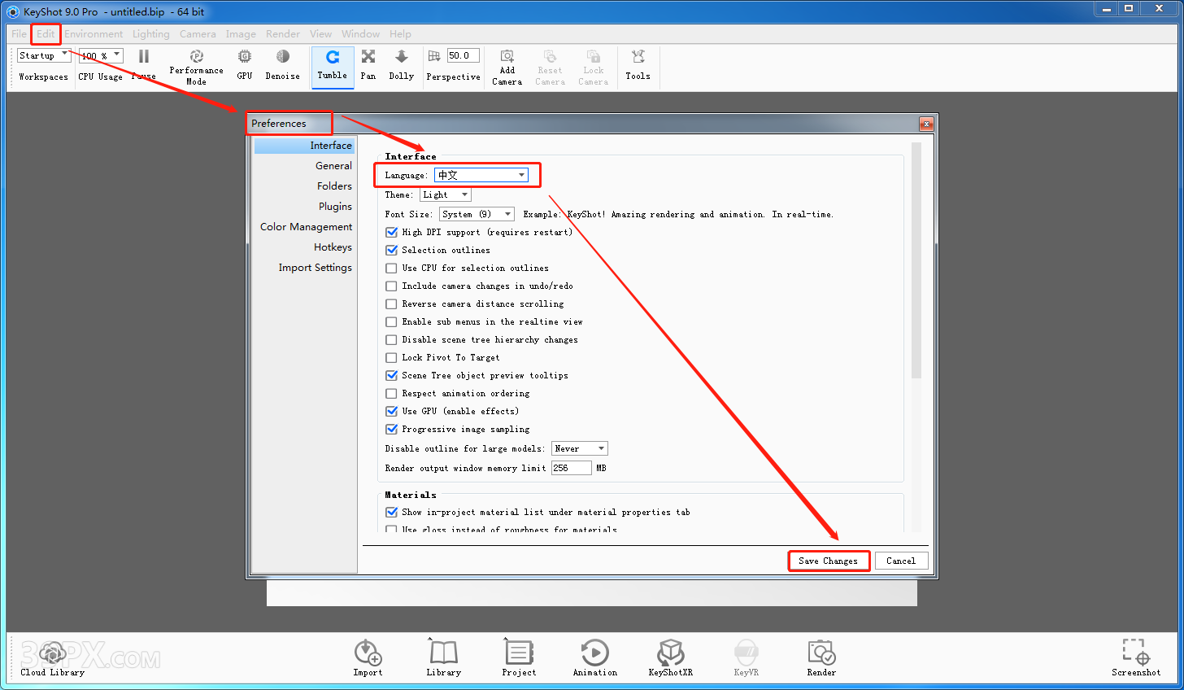Viewport: 1184px width, 690px height.
Task: Uncheck High DPI support checkbox
Action: point(392,233)
